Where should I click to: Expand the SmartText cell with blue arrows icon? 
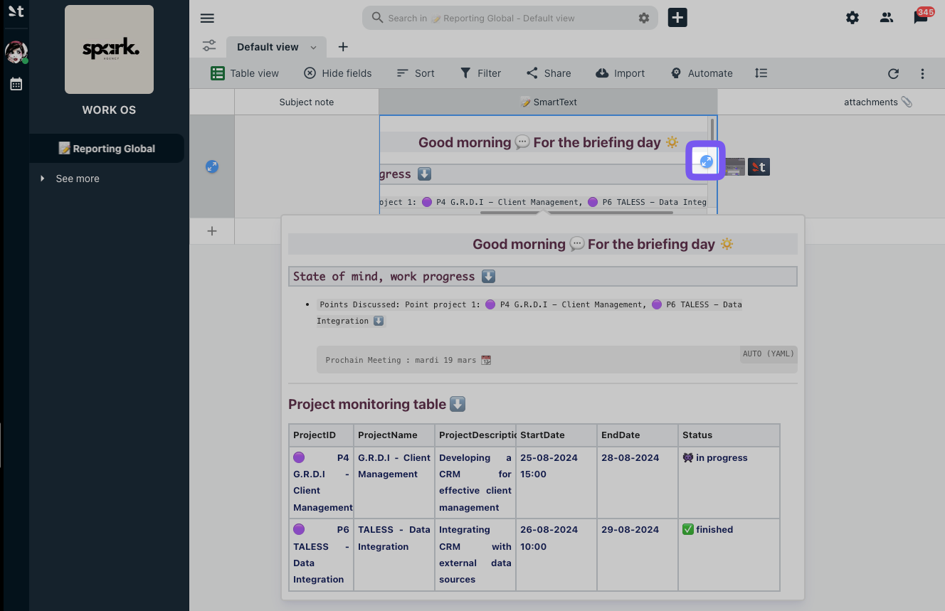706,161
